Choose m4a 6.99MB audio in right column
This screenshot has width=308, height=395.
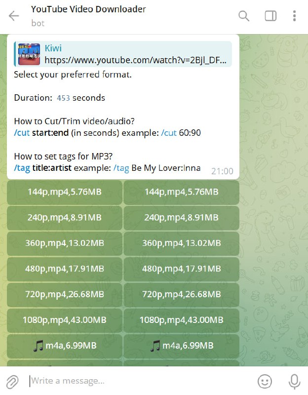coord(181,346)
